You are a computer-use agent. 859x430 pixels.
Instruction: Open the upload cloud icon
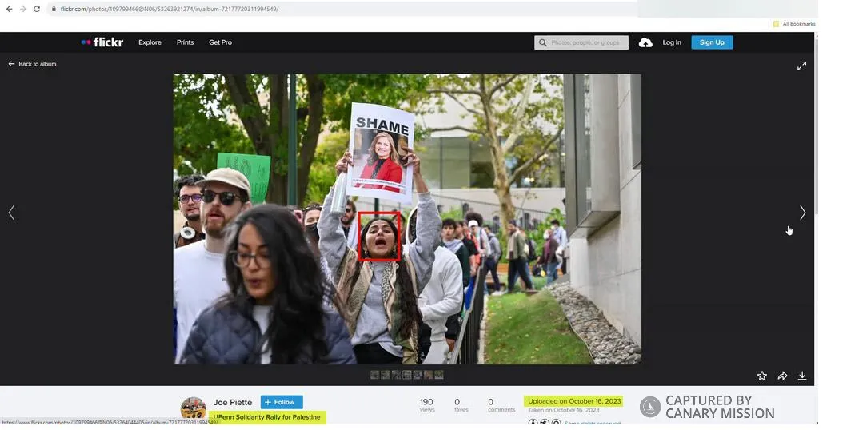pos(645,42)
